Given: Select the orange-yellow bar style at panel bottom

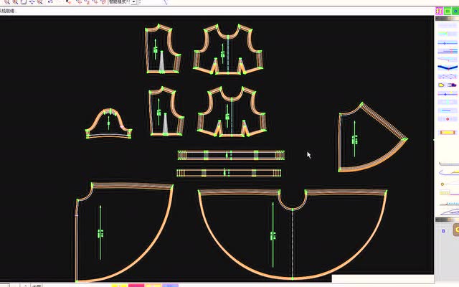Looking at the screenshot, I should pyautogui.click(x=447, y=132).
